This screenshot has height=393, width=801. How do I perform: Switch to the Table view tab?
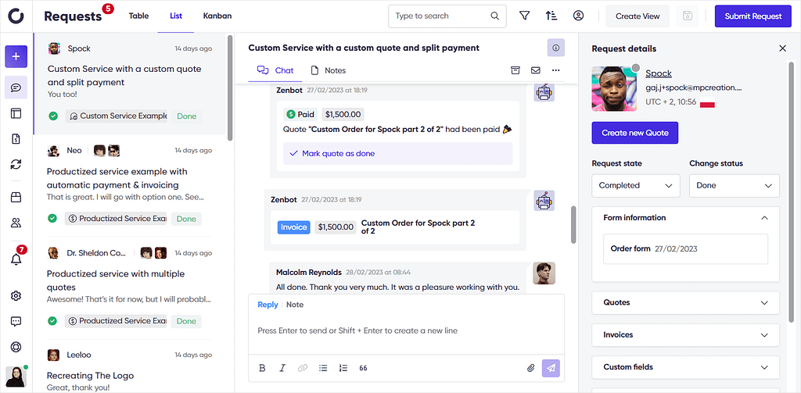[x=139, y=16]
